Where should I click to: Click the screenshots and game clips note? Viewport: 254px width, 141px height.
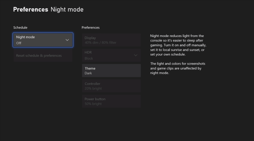[177, 68]
